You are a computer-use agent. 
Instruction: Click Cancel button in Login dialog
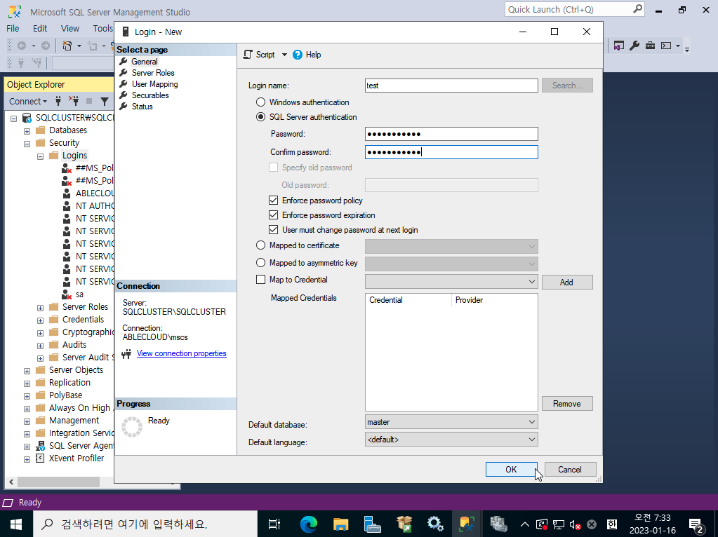coord(570,469)
